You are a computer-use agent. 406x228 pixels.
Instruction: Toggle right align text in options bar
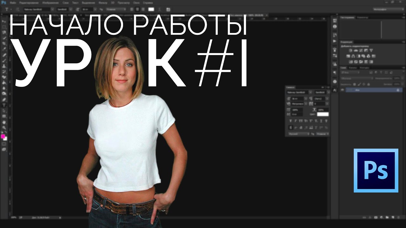(x=143, y=9)
